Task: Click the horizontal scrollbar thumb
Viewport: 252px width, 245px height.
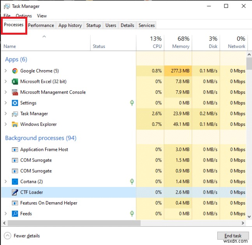Action: pos(74,223)
